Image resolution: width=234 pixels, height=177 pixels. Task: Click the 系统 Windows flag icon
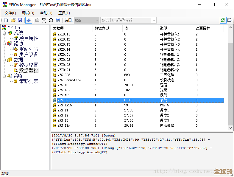tap(10, 33)
